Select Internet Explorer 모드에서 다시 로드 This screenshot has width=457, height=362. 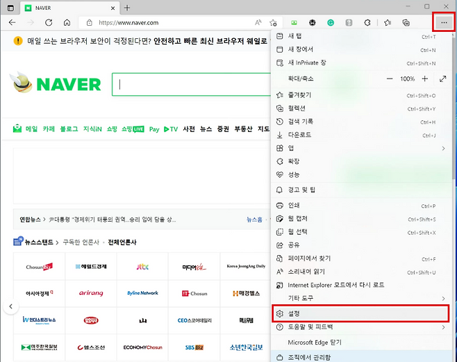pyautogui.click(x=361, y=285)
